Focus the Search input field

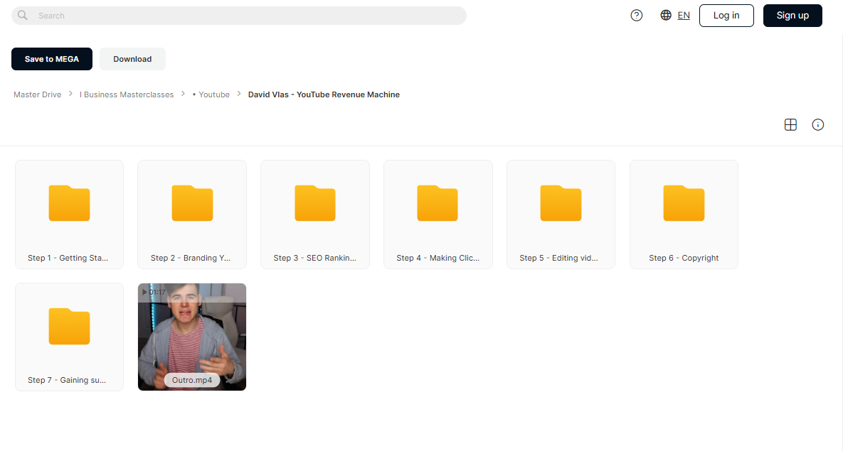tap(239, 16)
